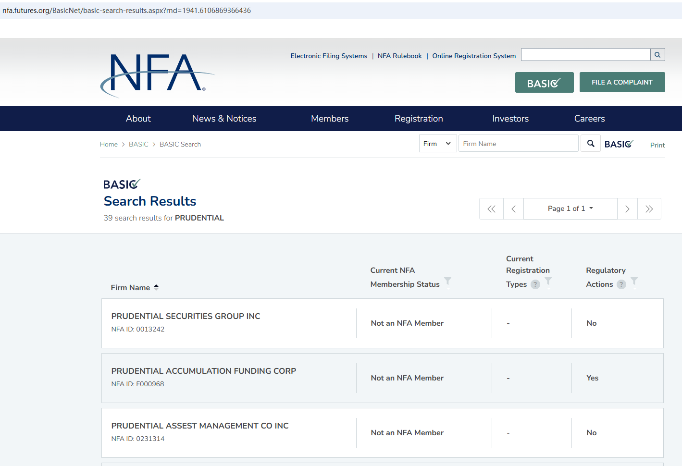
Task: Open the Electronic Filing Systems link
Action: coord(329,56)
